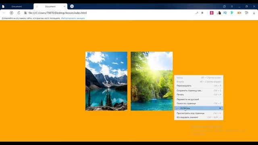Click the reader/translate icon in address bar

click(x=197, y=13)
